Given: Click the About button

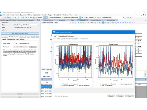Looking at the screenshot, I should [x=20, y=97].
